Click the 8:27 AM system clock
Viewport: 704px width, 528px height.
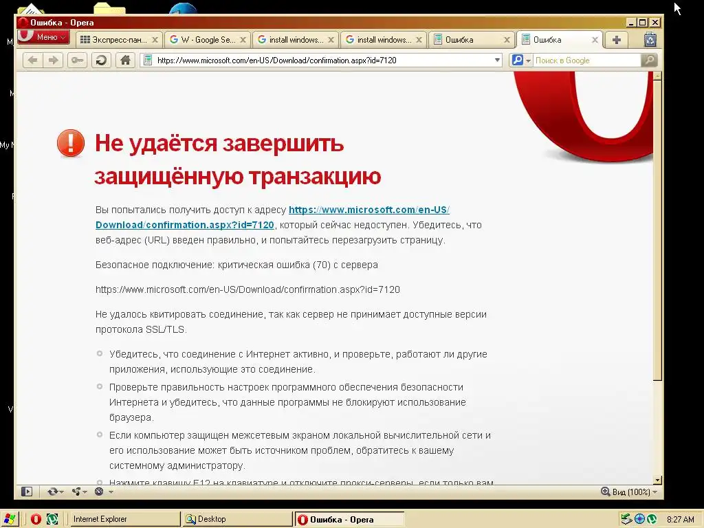680,520
